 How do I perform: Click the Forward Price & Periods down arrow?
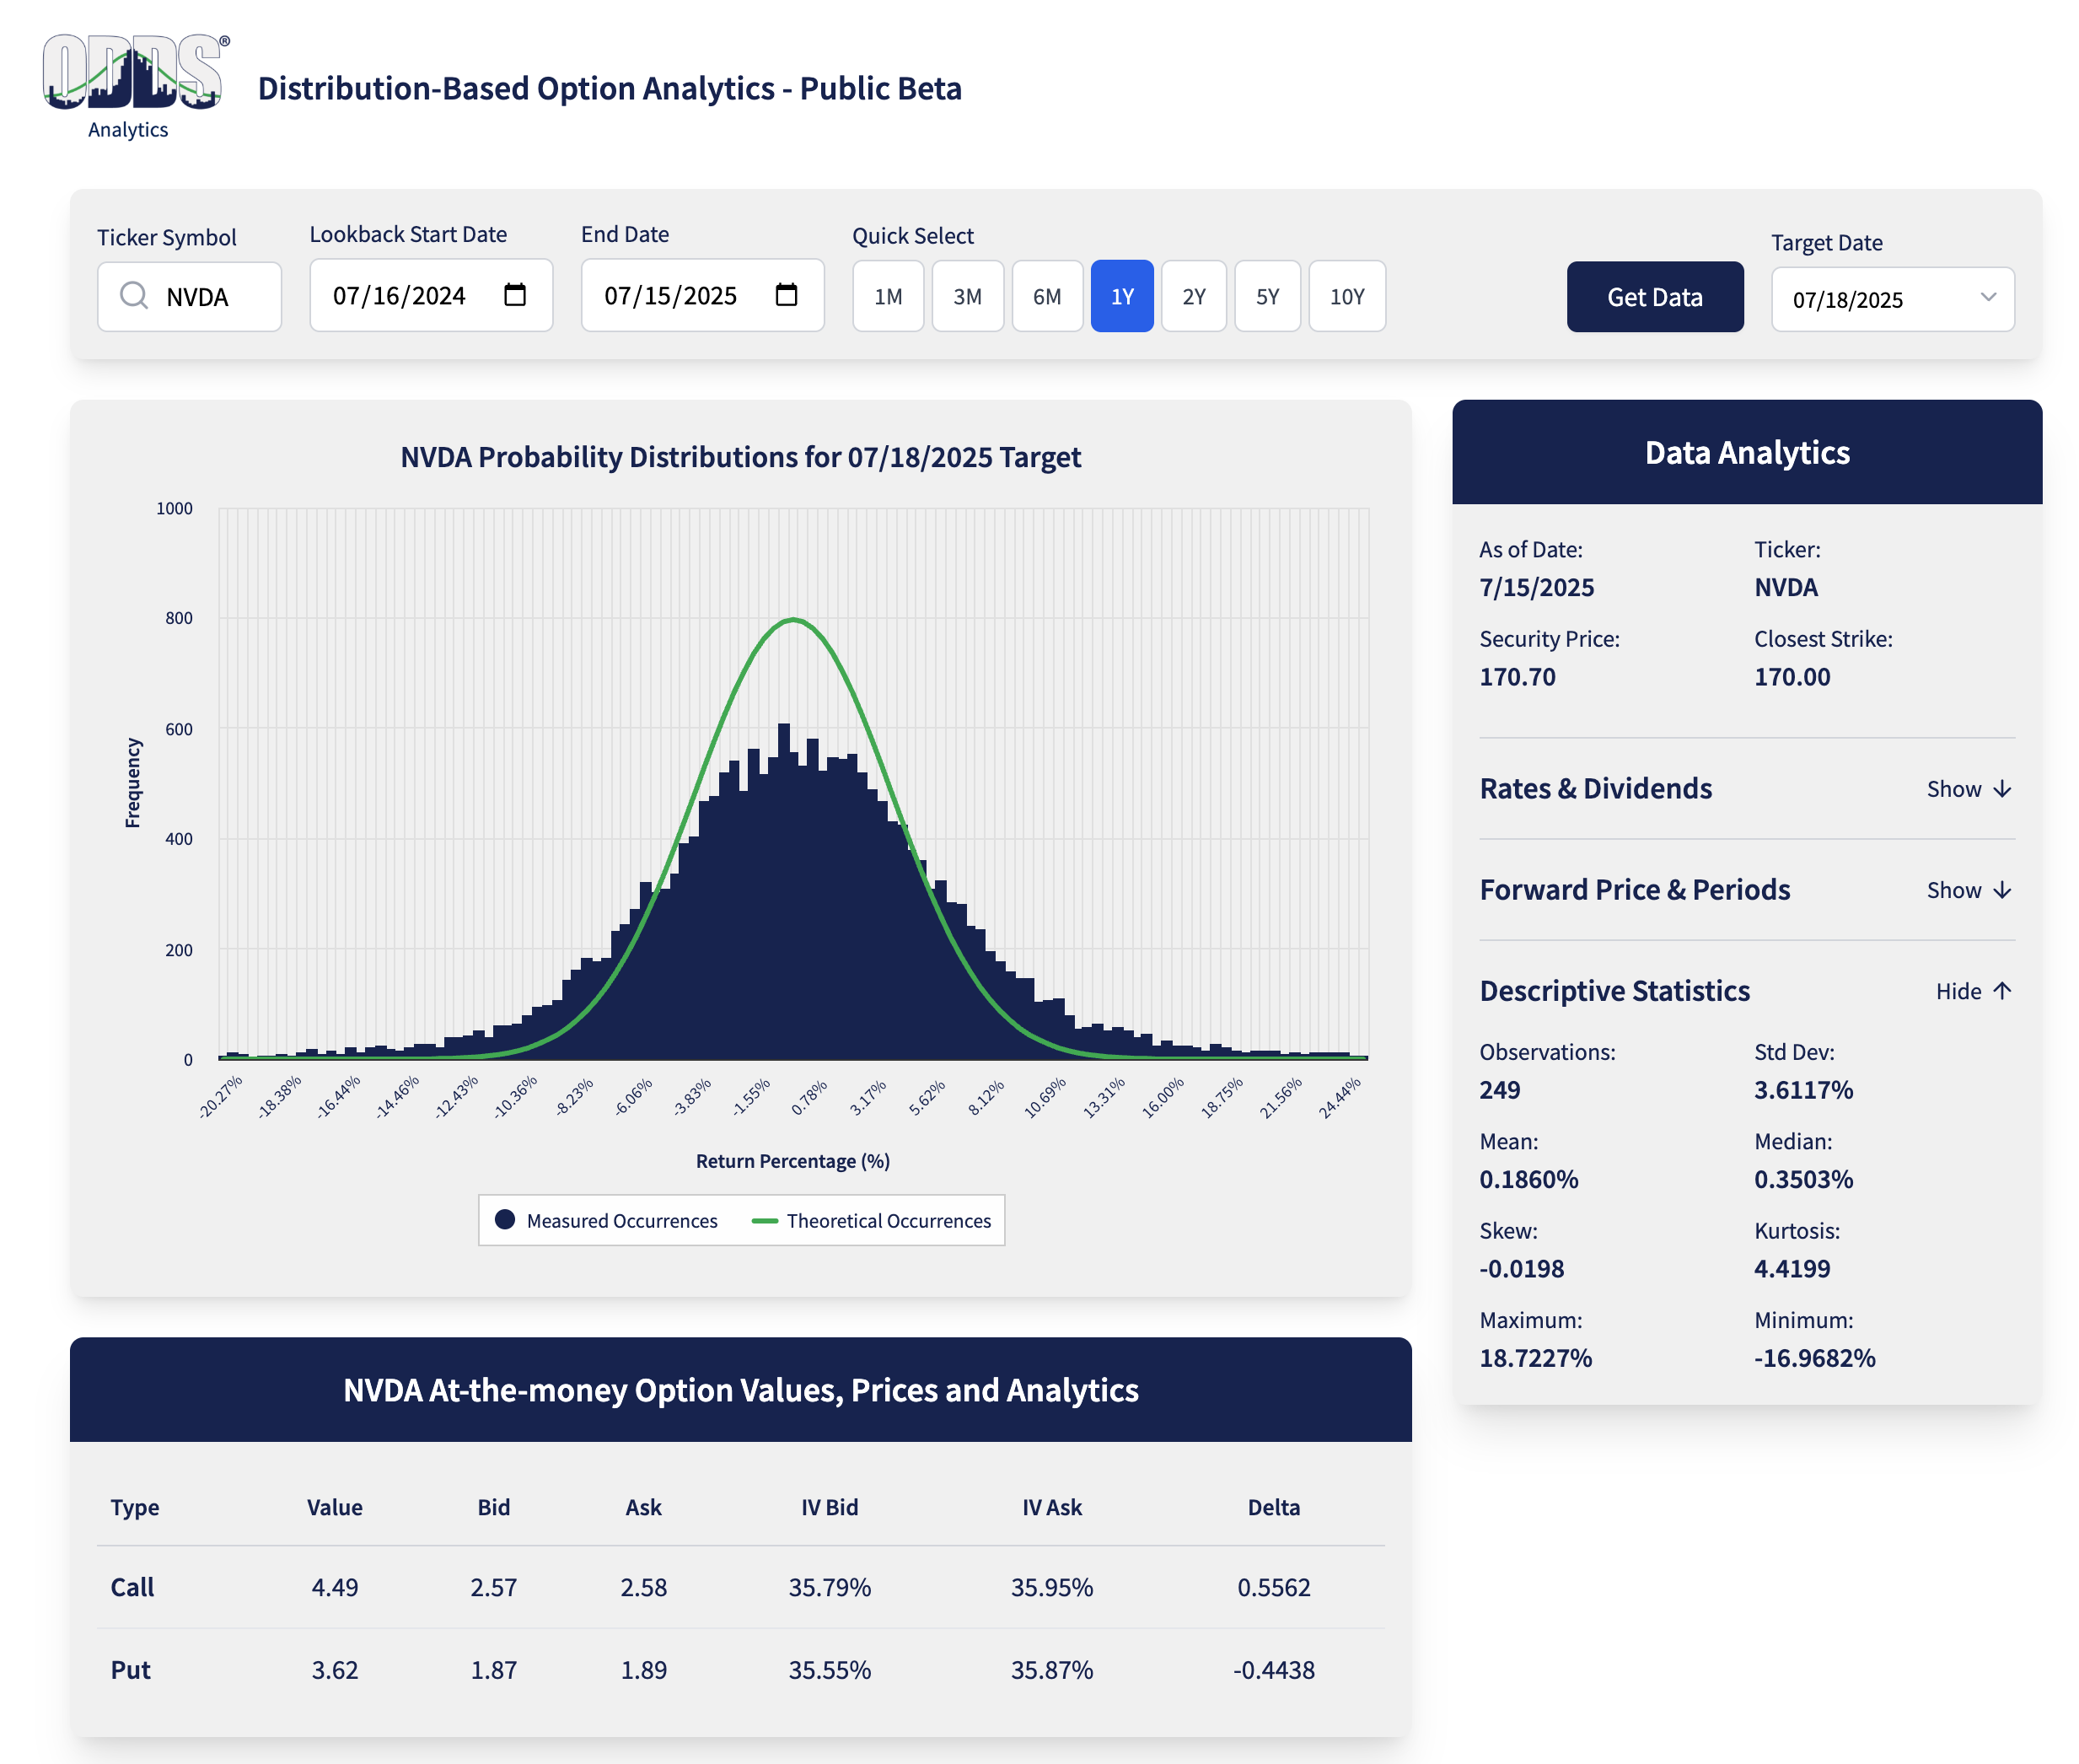click(2002, 890)
